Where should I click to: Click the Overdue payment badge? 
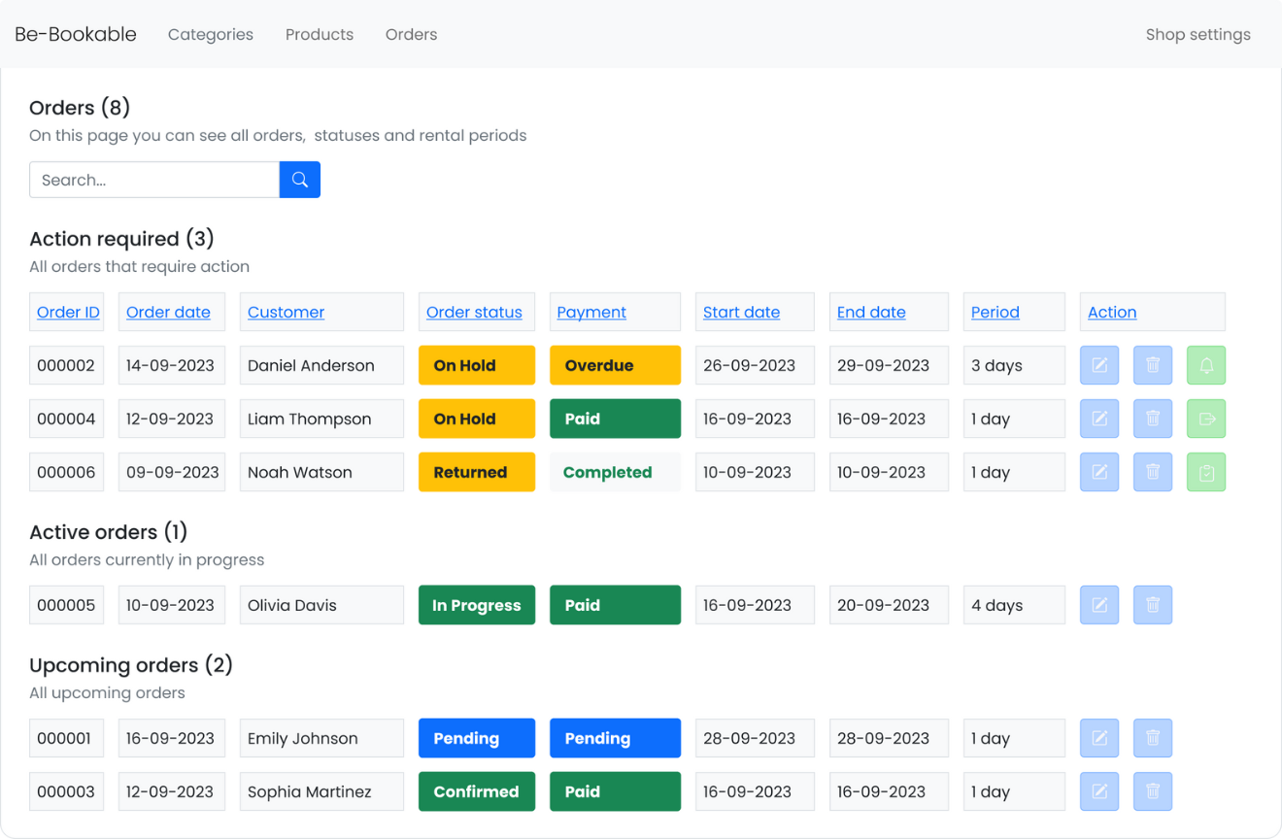(615, 365)
